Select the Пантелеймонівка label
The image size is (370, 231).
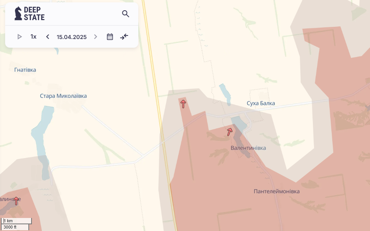tap(276, 191)
